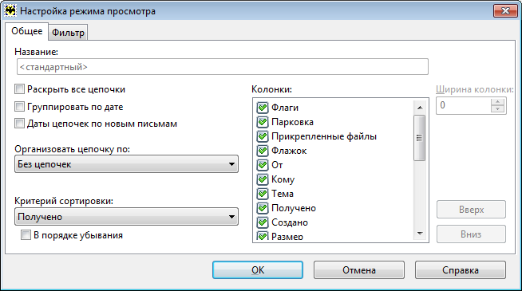The width and height of the screenshot is (522, 291).
Task: Click the column list scroll-down arrow
Action: (x=420, y=234)
